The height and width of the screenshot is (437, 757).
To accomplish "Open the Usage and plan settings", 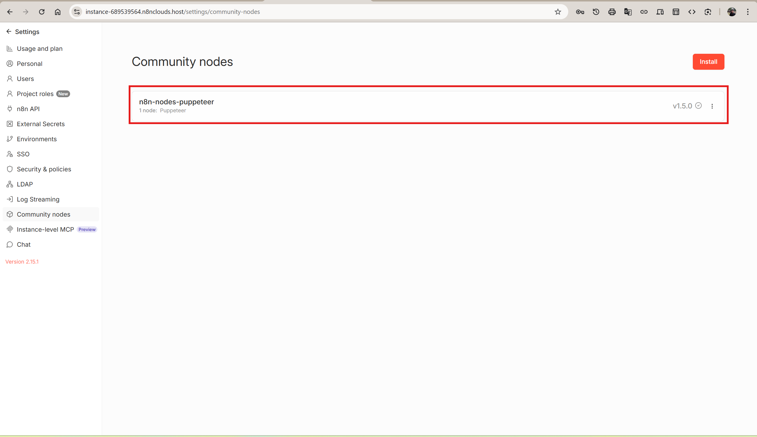I will (51, 49).
